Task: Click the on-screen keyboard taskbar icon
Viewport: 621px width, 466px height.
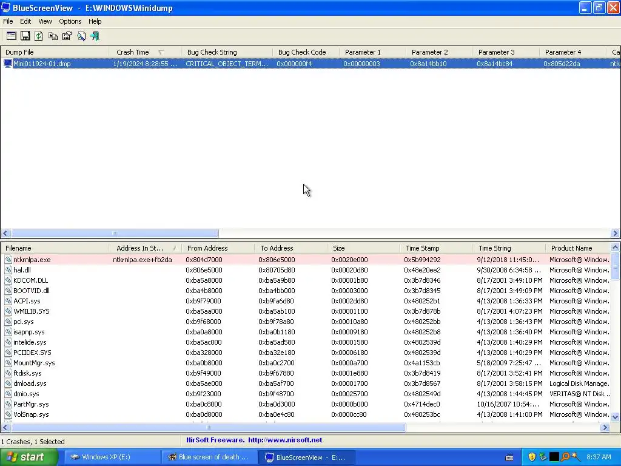Action: tap(509, 458)
